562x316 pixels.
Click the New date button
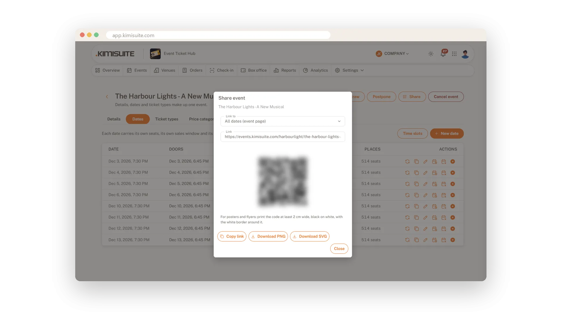click(447, 133)
